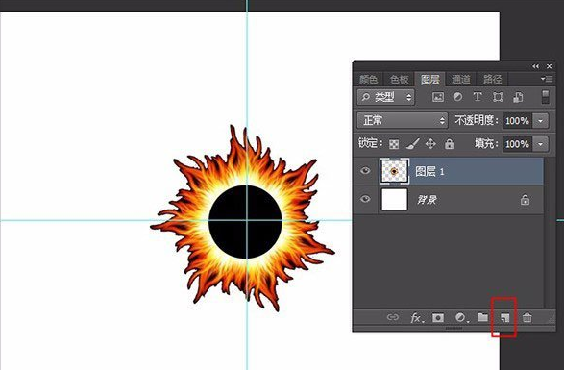
Task: Click the link layers icon
Action: tap(392, 317)
